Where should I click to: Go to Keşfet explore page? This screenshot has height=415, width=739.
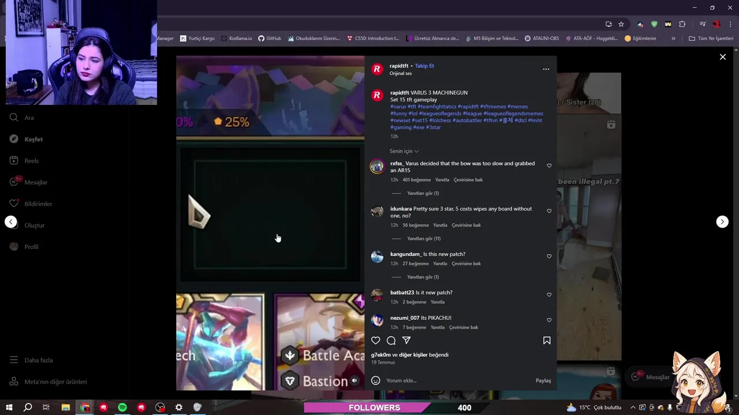[x=26, y=139]
